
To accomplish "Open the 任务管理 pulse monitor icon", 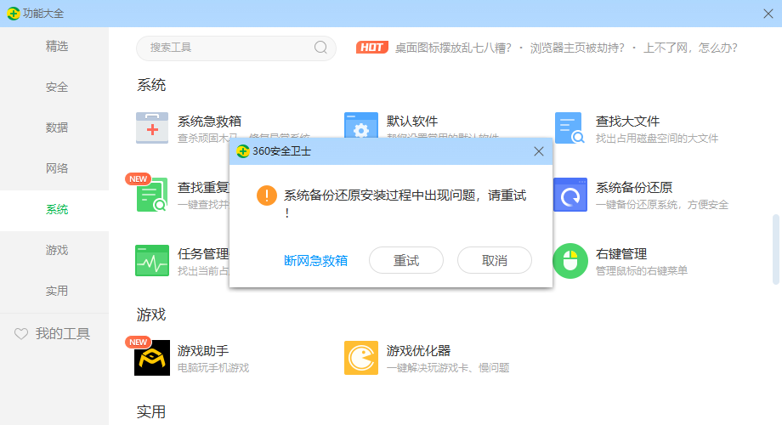I will [152, 260].
